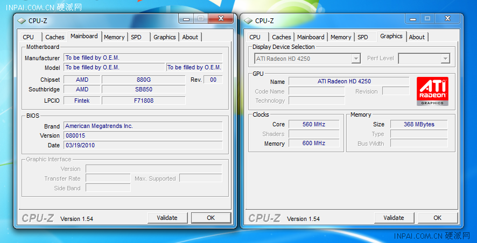Click the empty Code Name field
The image size is (477, 243).
(x=317, y=91)
